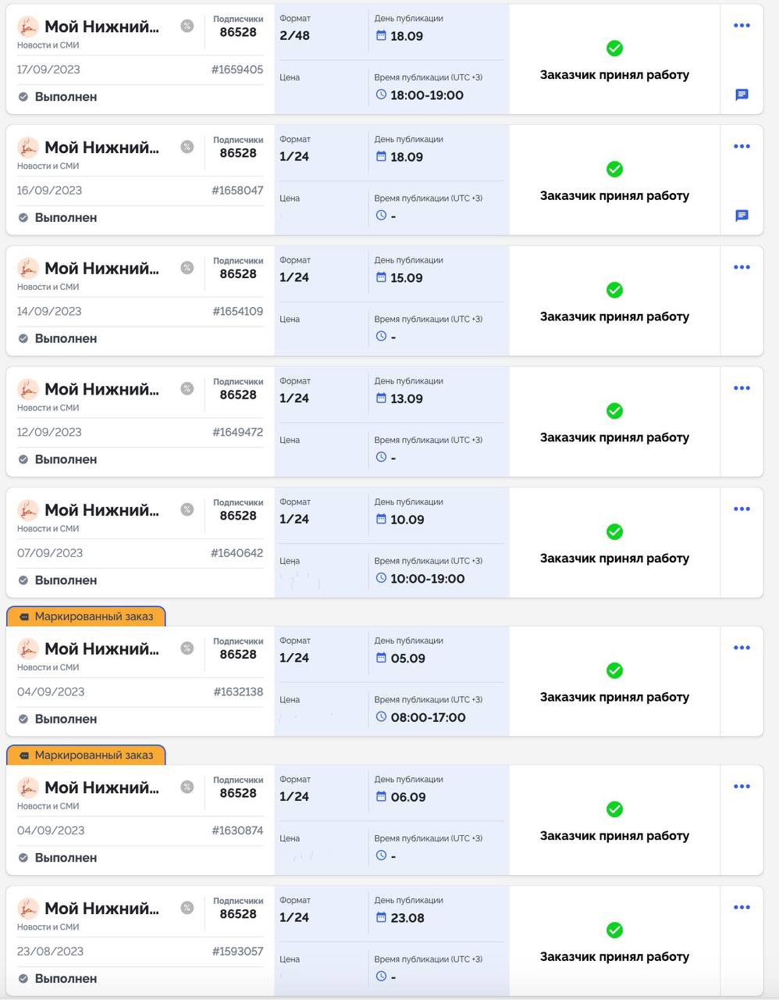Image resolution: width=779 pixels, height=1000 pixels.
Task: Click 'Заказчик принял работу' status on order #1640642
Action: click(x=614, y=559)
